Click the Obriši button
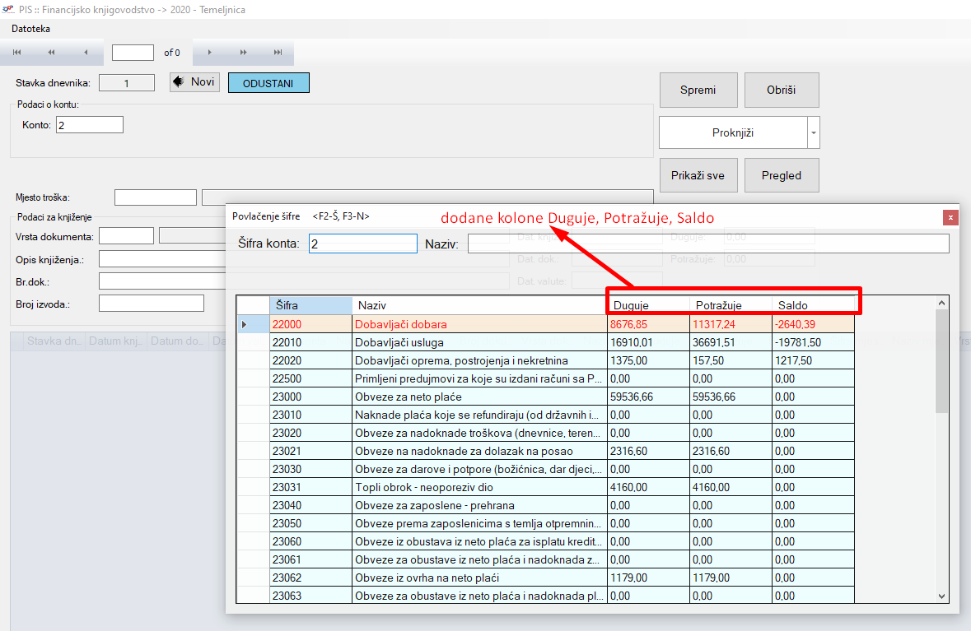The image size is (971, 631). pos(781,90)
